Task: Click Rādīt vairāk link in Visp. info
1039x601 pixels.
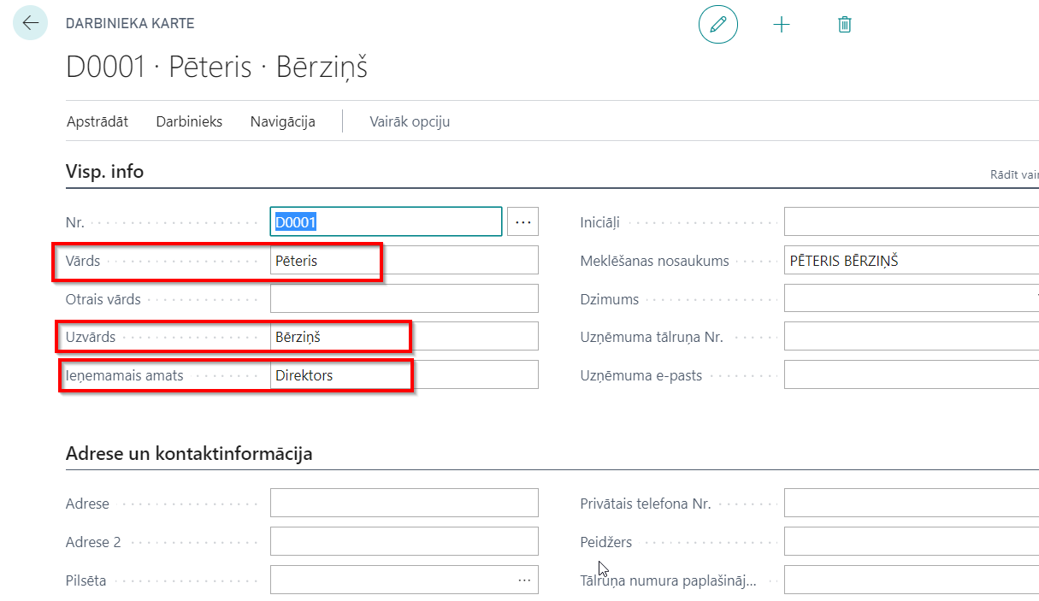Action: 1014,174
